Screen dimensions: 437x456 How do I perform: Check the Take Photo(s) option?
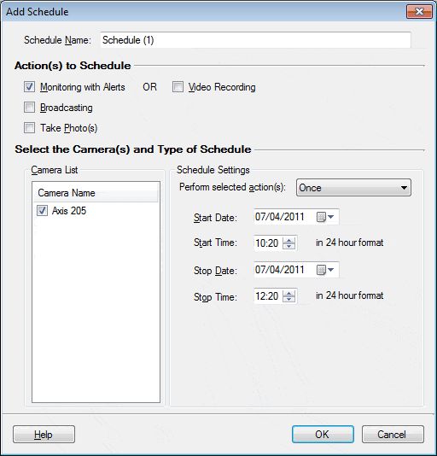coord(29,128)
